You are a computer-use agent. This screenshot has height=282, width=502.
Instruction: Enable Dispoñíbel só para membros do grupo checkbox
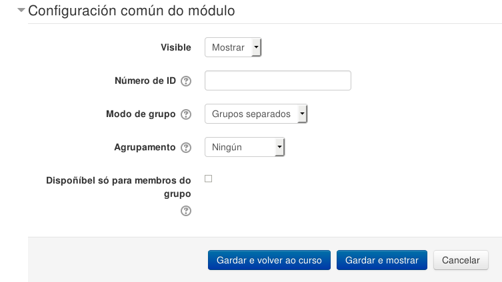[208, 179]
